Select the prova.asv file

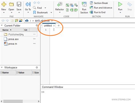[x=13, y=39]
